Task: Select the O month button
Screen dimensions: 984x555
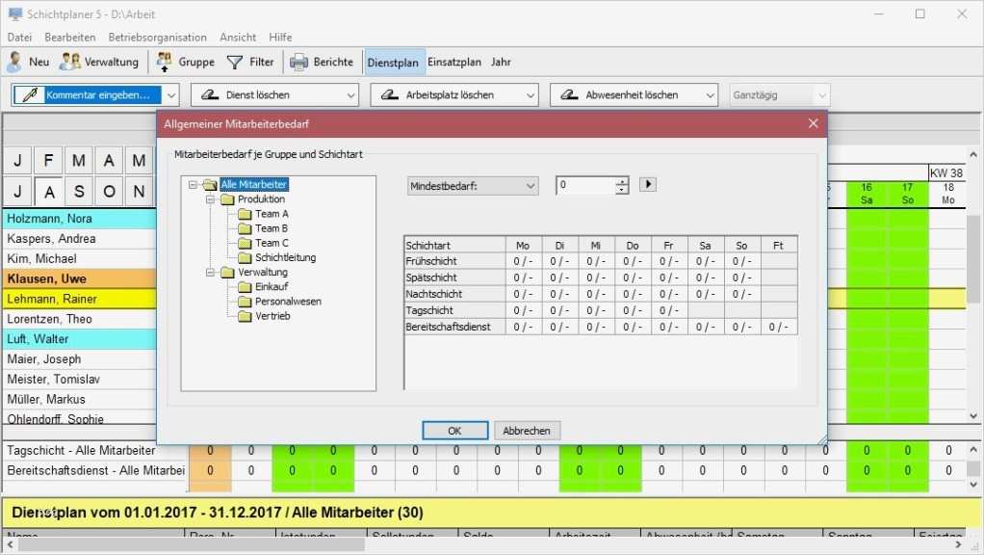Action: [x=109, y=192]
